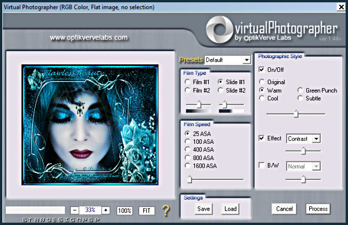Enable the B/W checkbox
The height and width of the screenshot is (225, 348).
(262, 165)
